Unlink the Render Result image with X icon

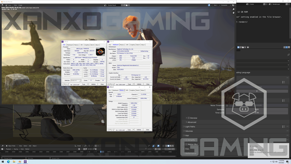129,5
